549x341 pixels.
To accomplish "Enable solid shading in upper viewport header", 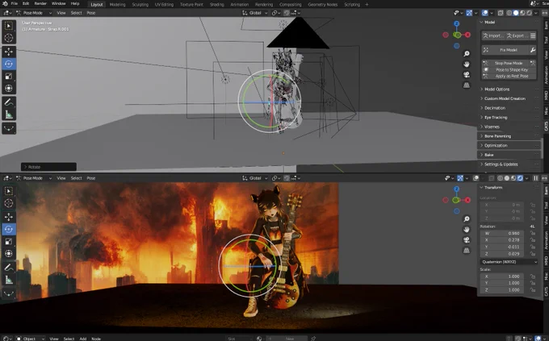I will [x=515, y=13].
